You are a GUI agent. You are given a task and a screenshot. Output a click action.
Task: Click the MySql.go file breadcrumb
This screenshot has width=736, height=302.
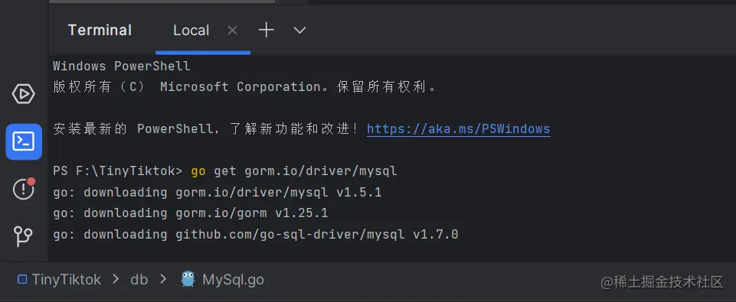233,280
